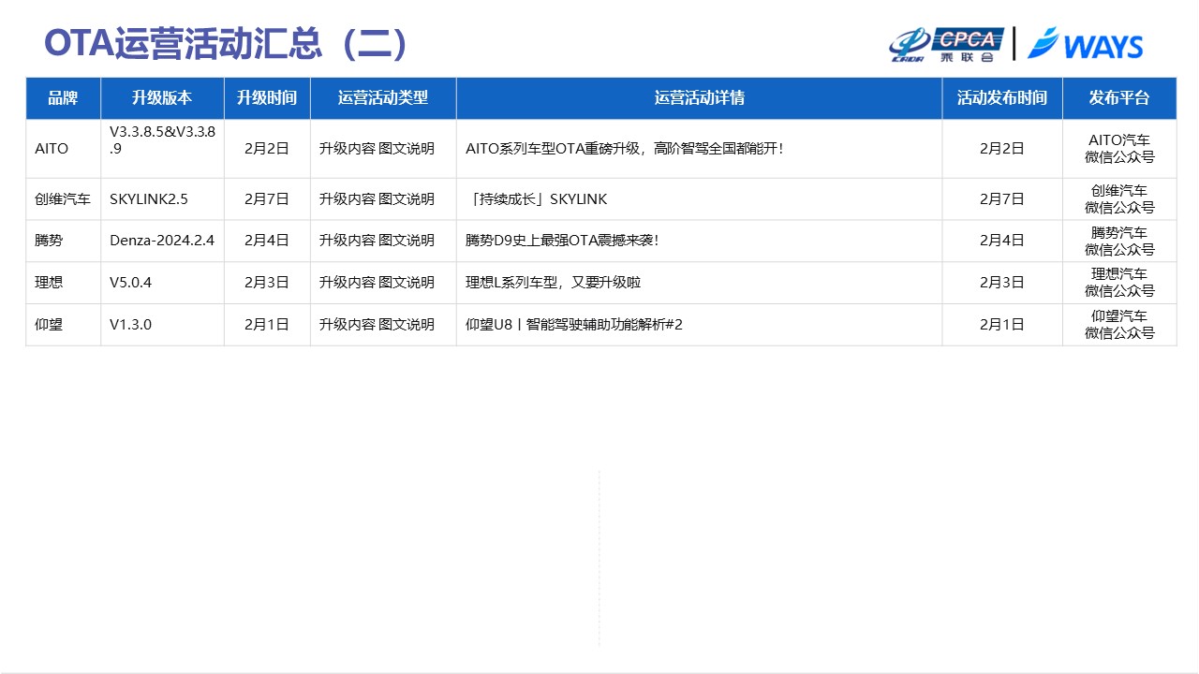Image resolution: width=1199 pixels, height=674 pixels.
Task: Click the 运营活动类型 column header
Action: pos(383,98)
